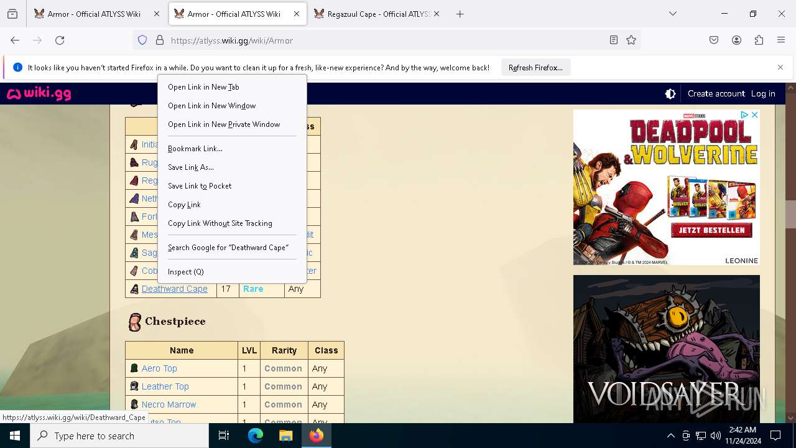Image resolution: width=796 pixels, height=448 pixels.
Task: Toggle reader view icon
Action: click(x=614, y=40)
